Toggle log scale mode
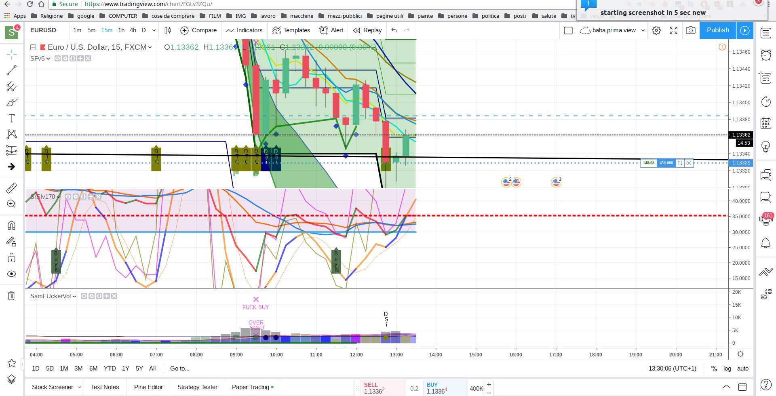 tap(727, 369)
